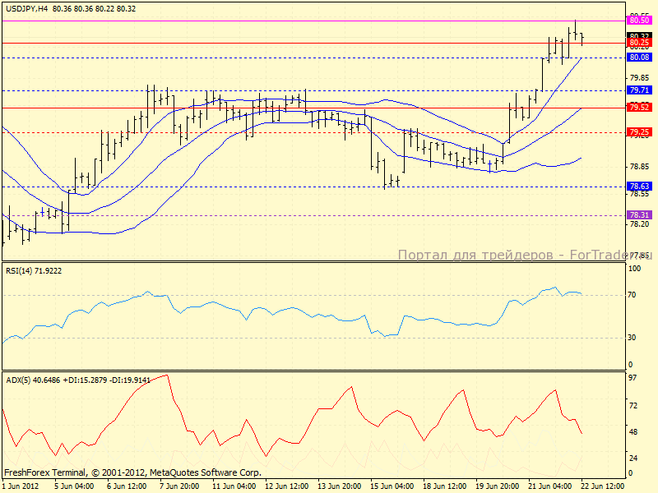Select the red 79.52 price level tag
Viewport: 658px width, 493px height.
[x=639, y=108]
